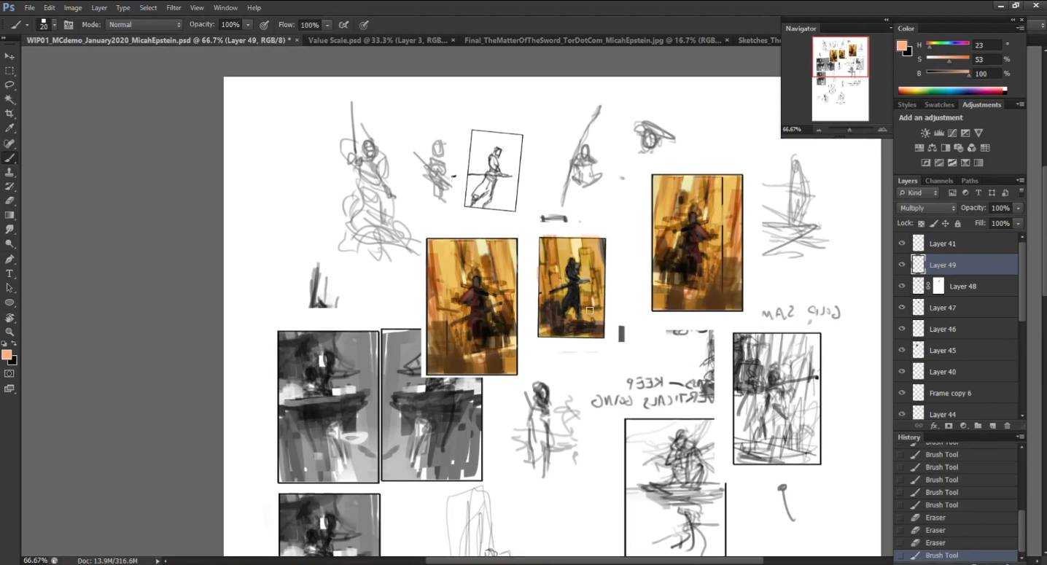Choose the Type tool
The image size is (1047, 565).
(9, 273)
